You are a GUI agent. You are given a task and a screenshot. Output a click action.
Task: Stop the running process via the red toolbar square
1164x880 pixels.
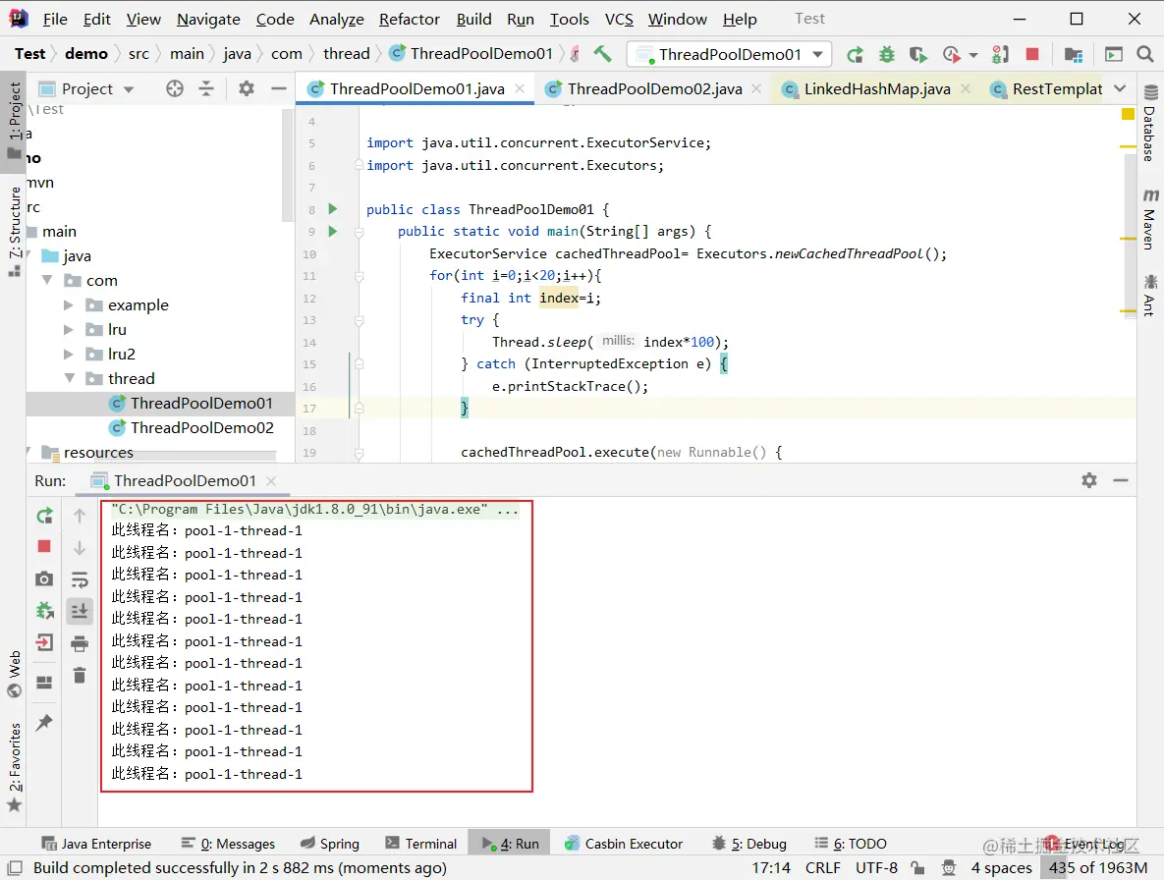pyautogui.click(x=1031, y=54)
